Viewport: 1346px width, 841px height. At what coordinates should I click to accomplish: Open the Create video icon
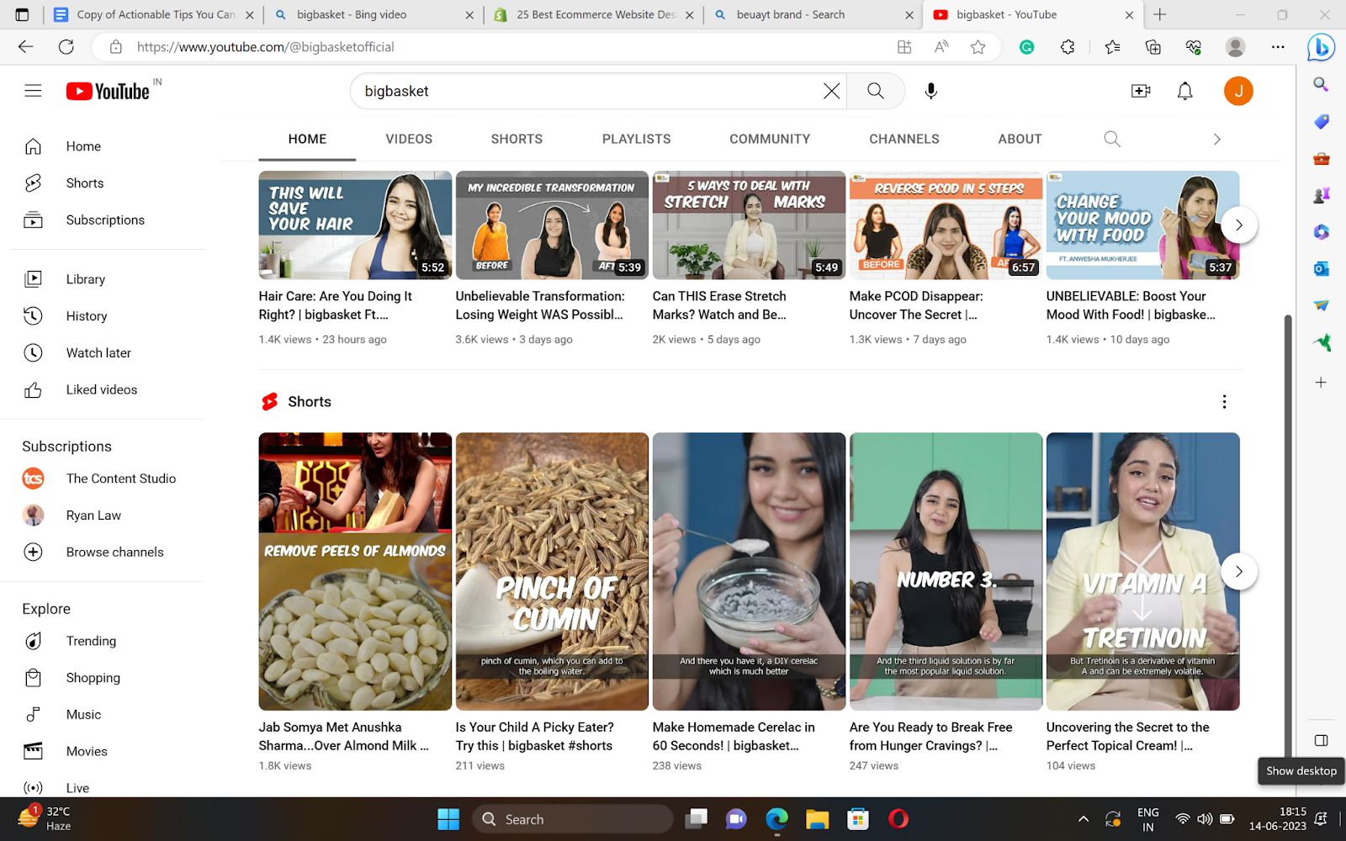click(x=1141, y=91)
